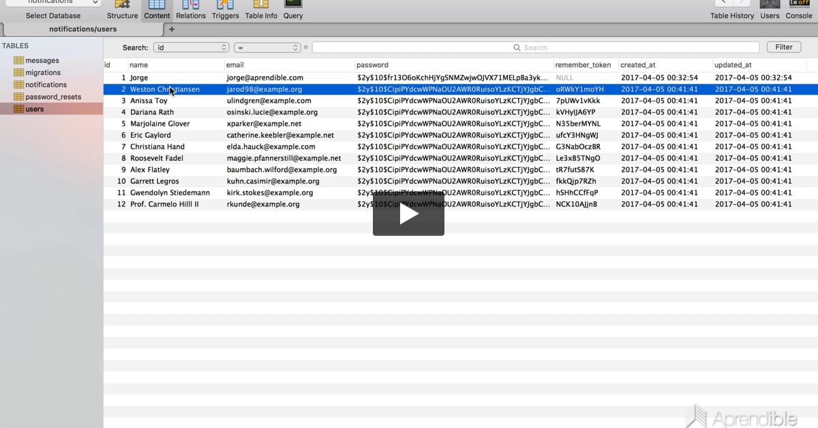The image size is (818, 428).
Task: Sort by the updated_at column header
Action: pos(759,65)
